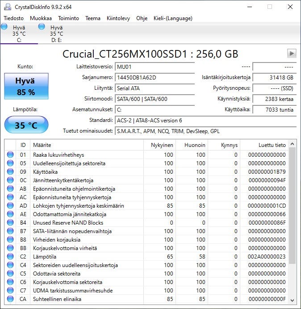Click the Liityntä field Serial ATA
301x309 pixels.
(x=155, y=88)
